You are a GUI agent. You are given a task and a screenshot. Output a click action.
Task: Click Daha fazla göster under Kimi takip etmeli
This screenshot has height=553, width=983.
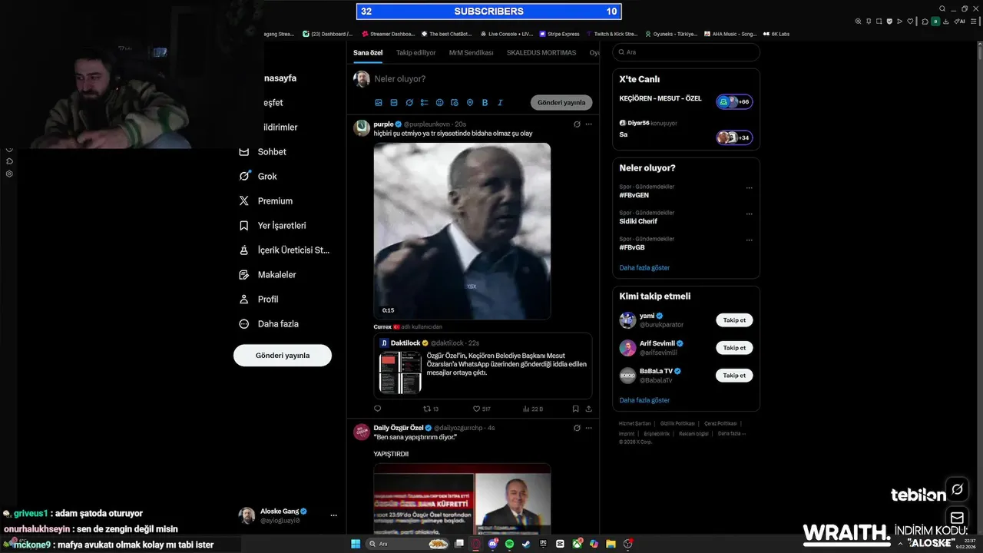tap(644, 400)
